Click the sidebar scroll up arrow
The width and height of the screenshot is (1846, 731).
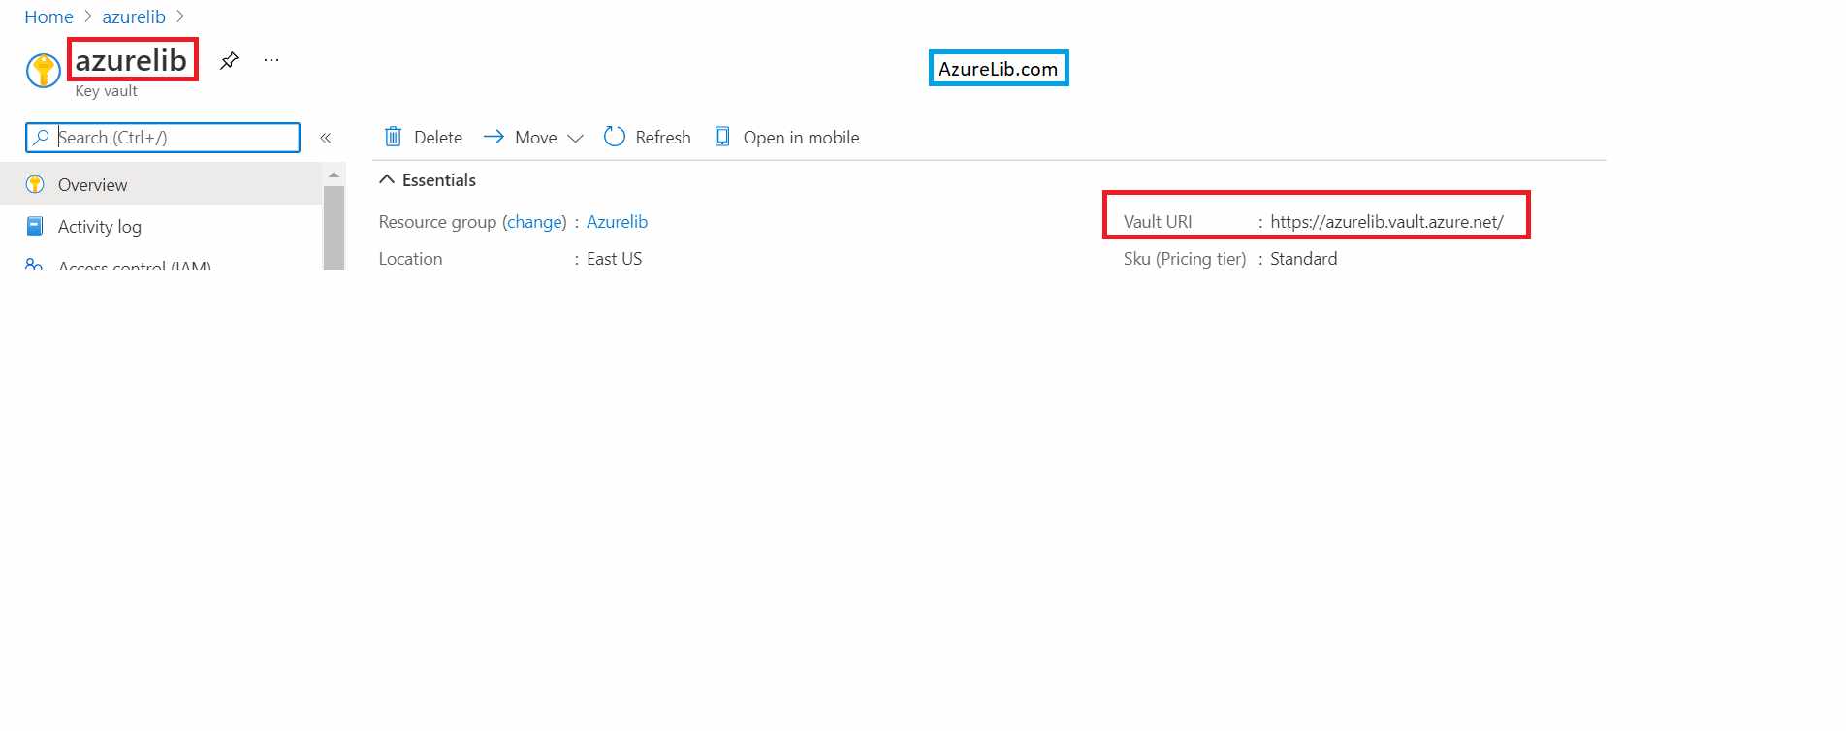[334, 175]
